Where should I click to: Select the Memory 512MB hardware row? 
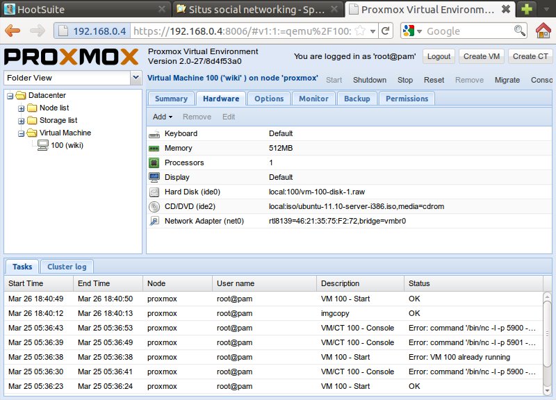[x=350, y=148]
